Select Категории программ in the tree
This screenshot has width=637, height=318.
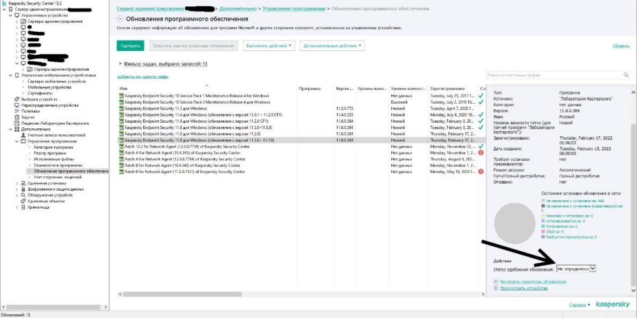pyautogui.click(x=54, y=148)
